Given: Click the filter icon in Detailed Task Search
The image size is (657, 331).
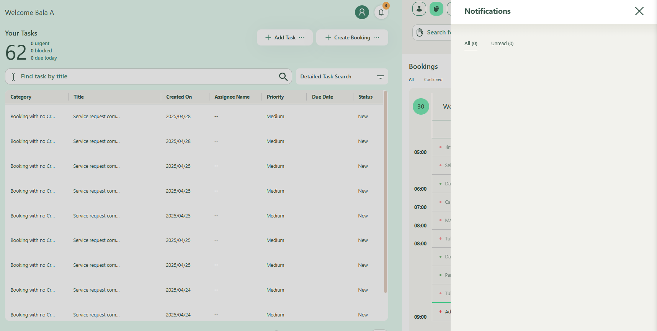Looking at the screenshot, I should [380, 77].
